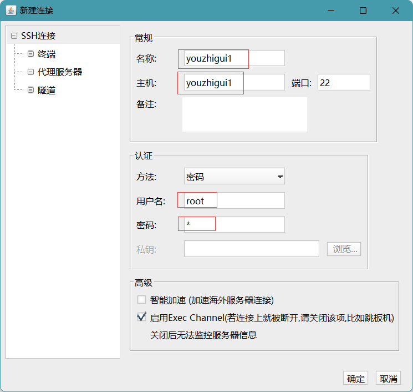
Task: Click the 私钥 private key field
Action: pyautogui.click(x=252, y=249)
